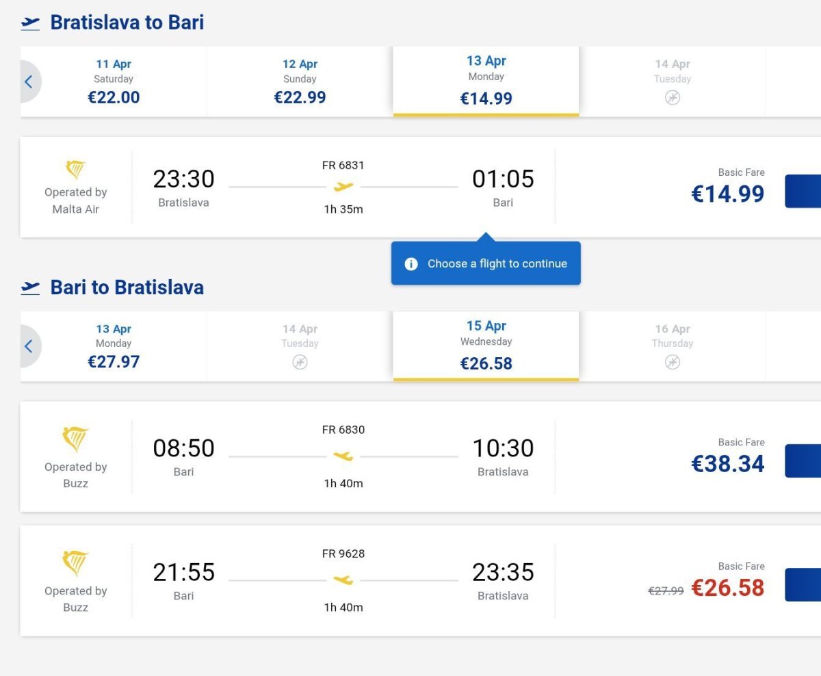821x676 pixels.
Task: Click yellow plane icon under FR 6830
Action: pyautogui.click(x=343, y=456)
